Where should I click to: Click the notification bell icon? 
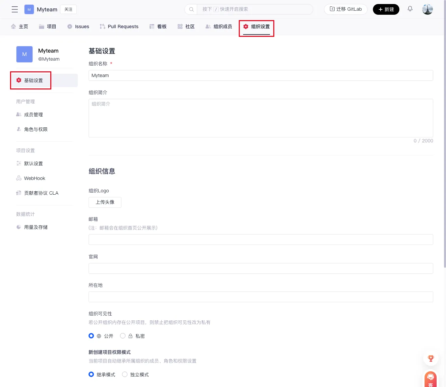coord(410,9)
